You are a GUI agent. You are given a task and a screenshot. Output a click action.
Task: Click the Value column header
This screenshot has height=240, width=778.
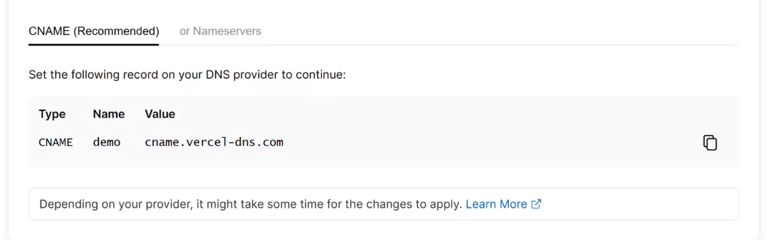coord(160,114)
